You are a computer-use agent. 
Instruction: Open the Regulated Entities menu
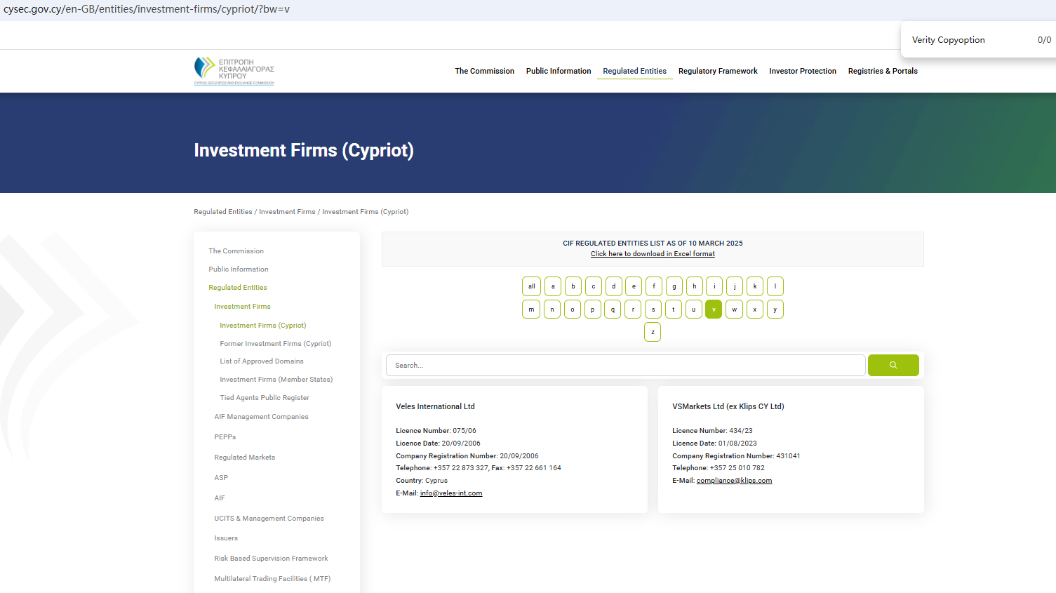[634, 71]
